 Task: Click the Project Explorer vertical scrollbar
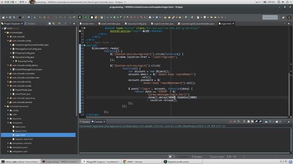coord(76,71)
